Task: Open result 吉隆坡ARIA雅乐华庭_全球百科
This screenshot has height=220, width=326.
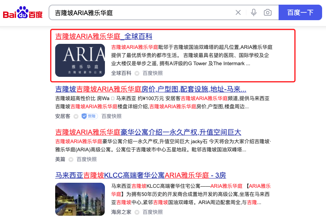Action: coord(104,36)
